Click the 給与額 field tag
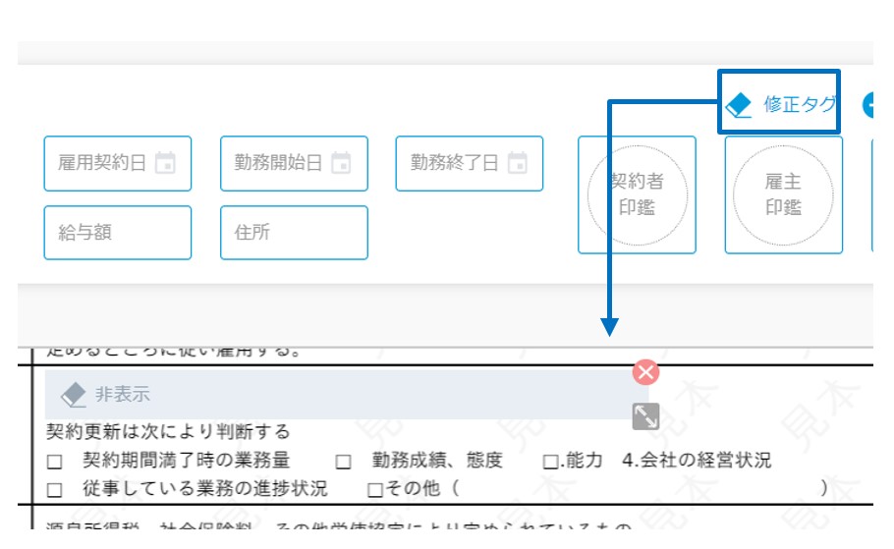The height and width of the screenshot is (549, 894). (x=118, y=233)
